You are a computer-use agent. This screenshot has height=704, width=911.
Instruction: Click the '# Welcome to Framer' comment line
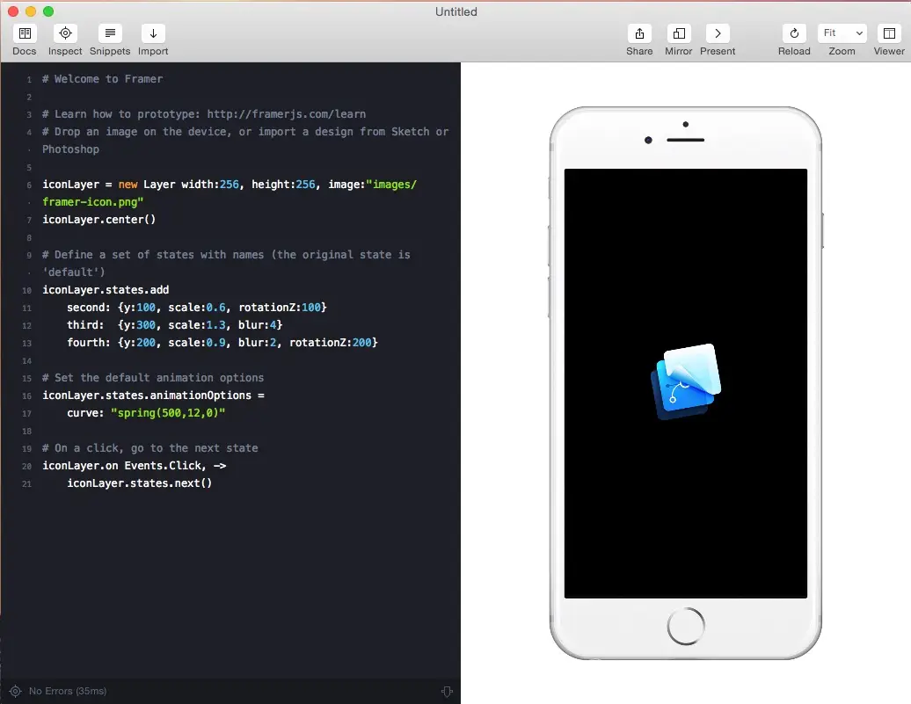click(102, 79)
